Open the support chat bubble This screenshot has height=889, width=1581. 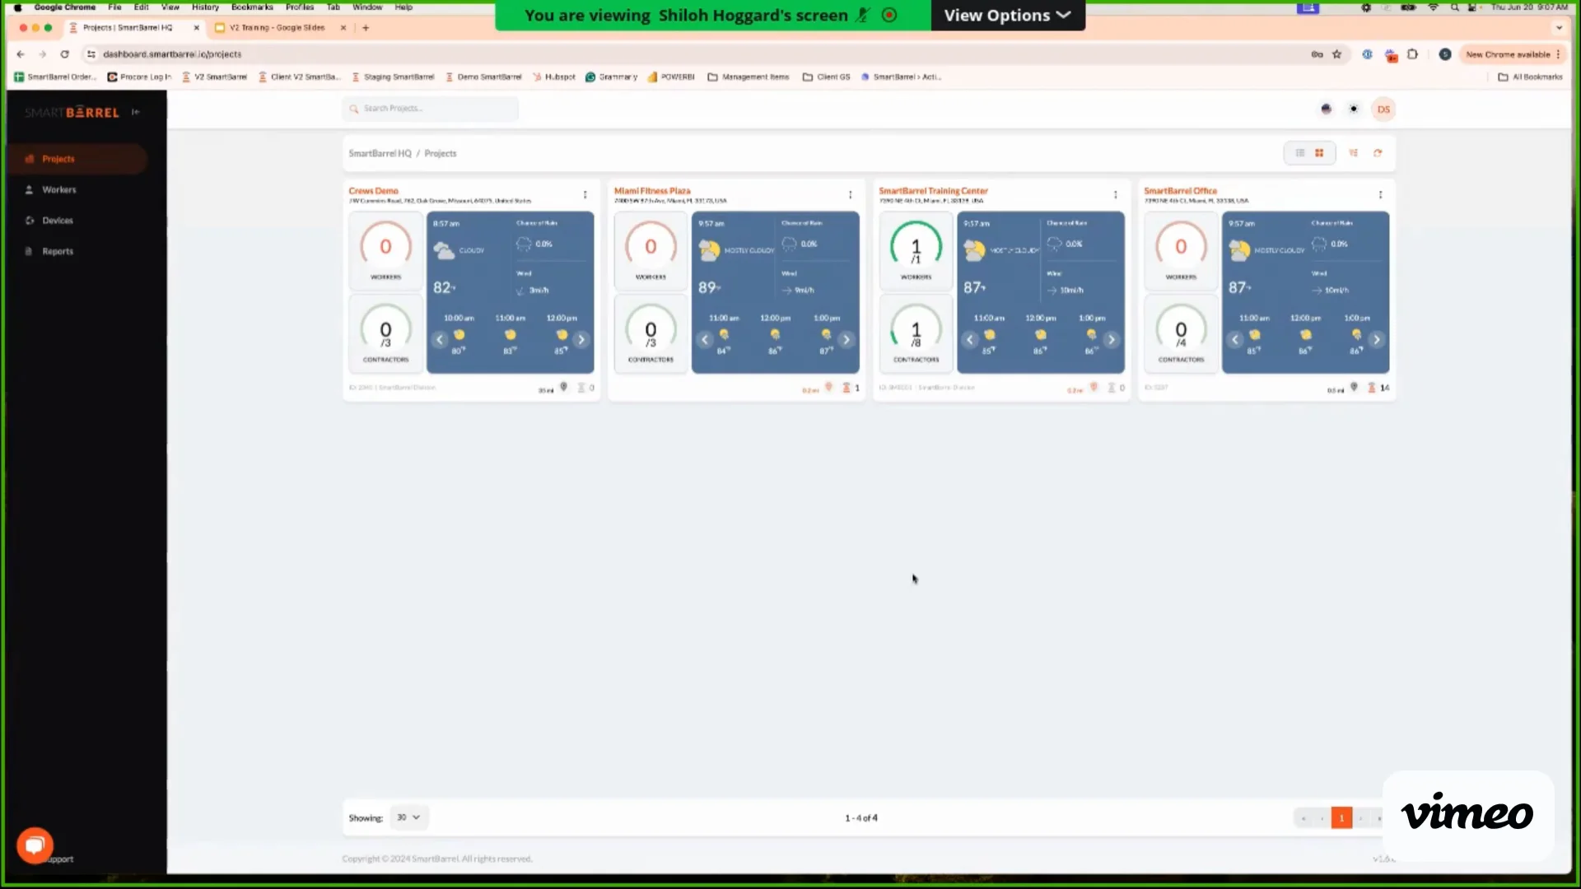point(34,845)
